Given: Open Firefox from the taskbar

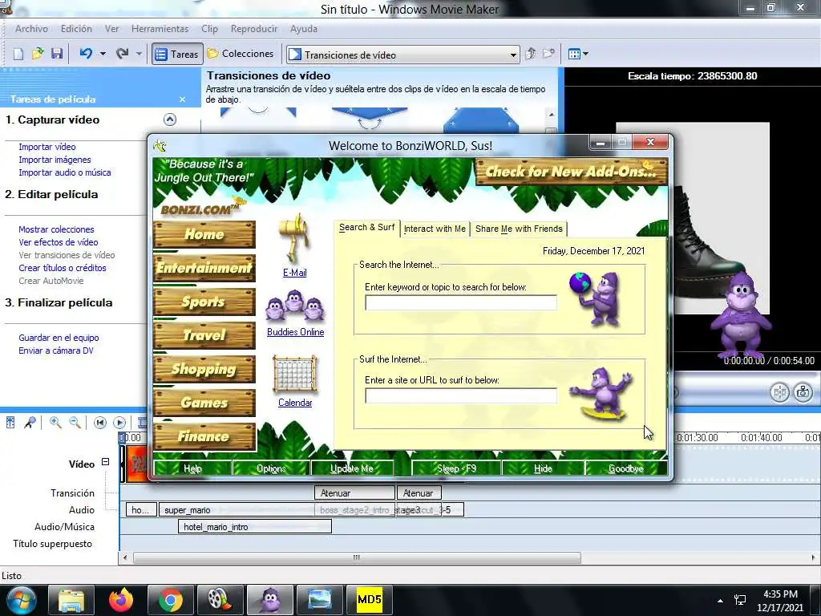Looking at the screenshot, I should [x=121, y=600].
